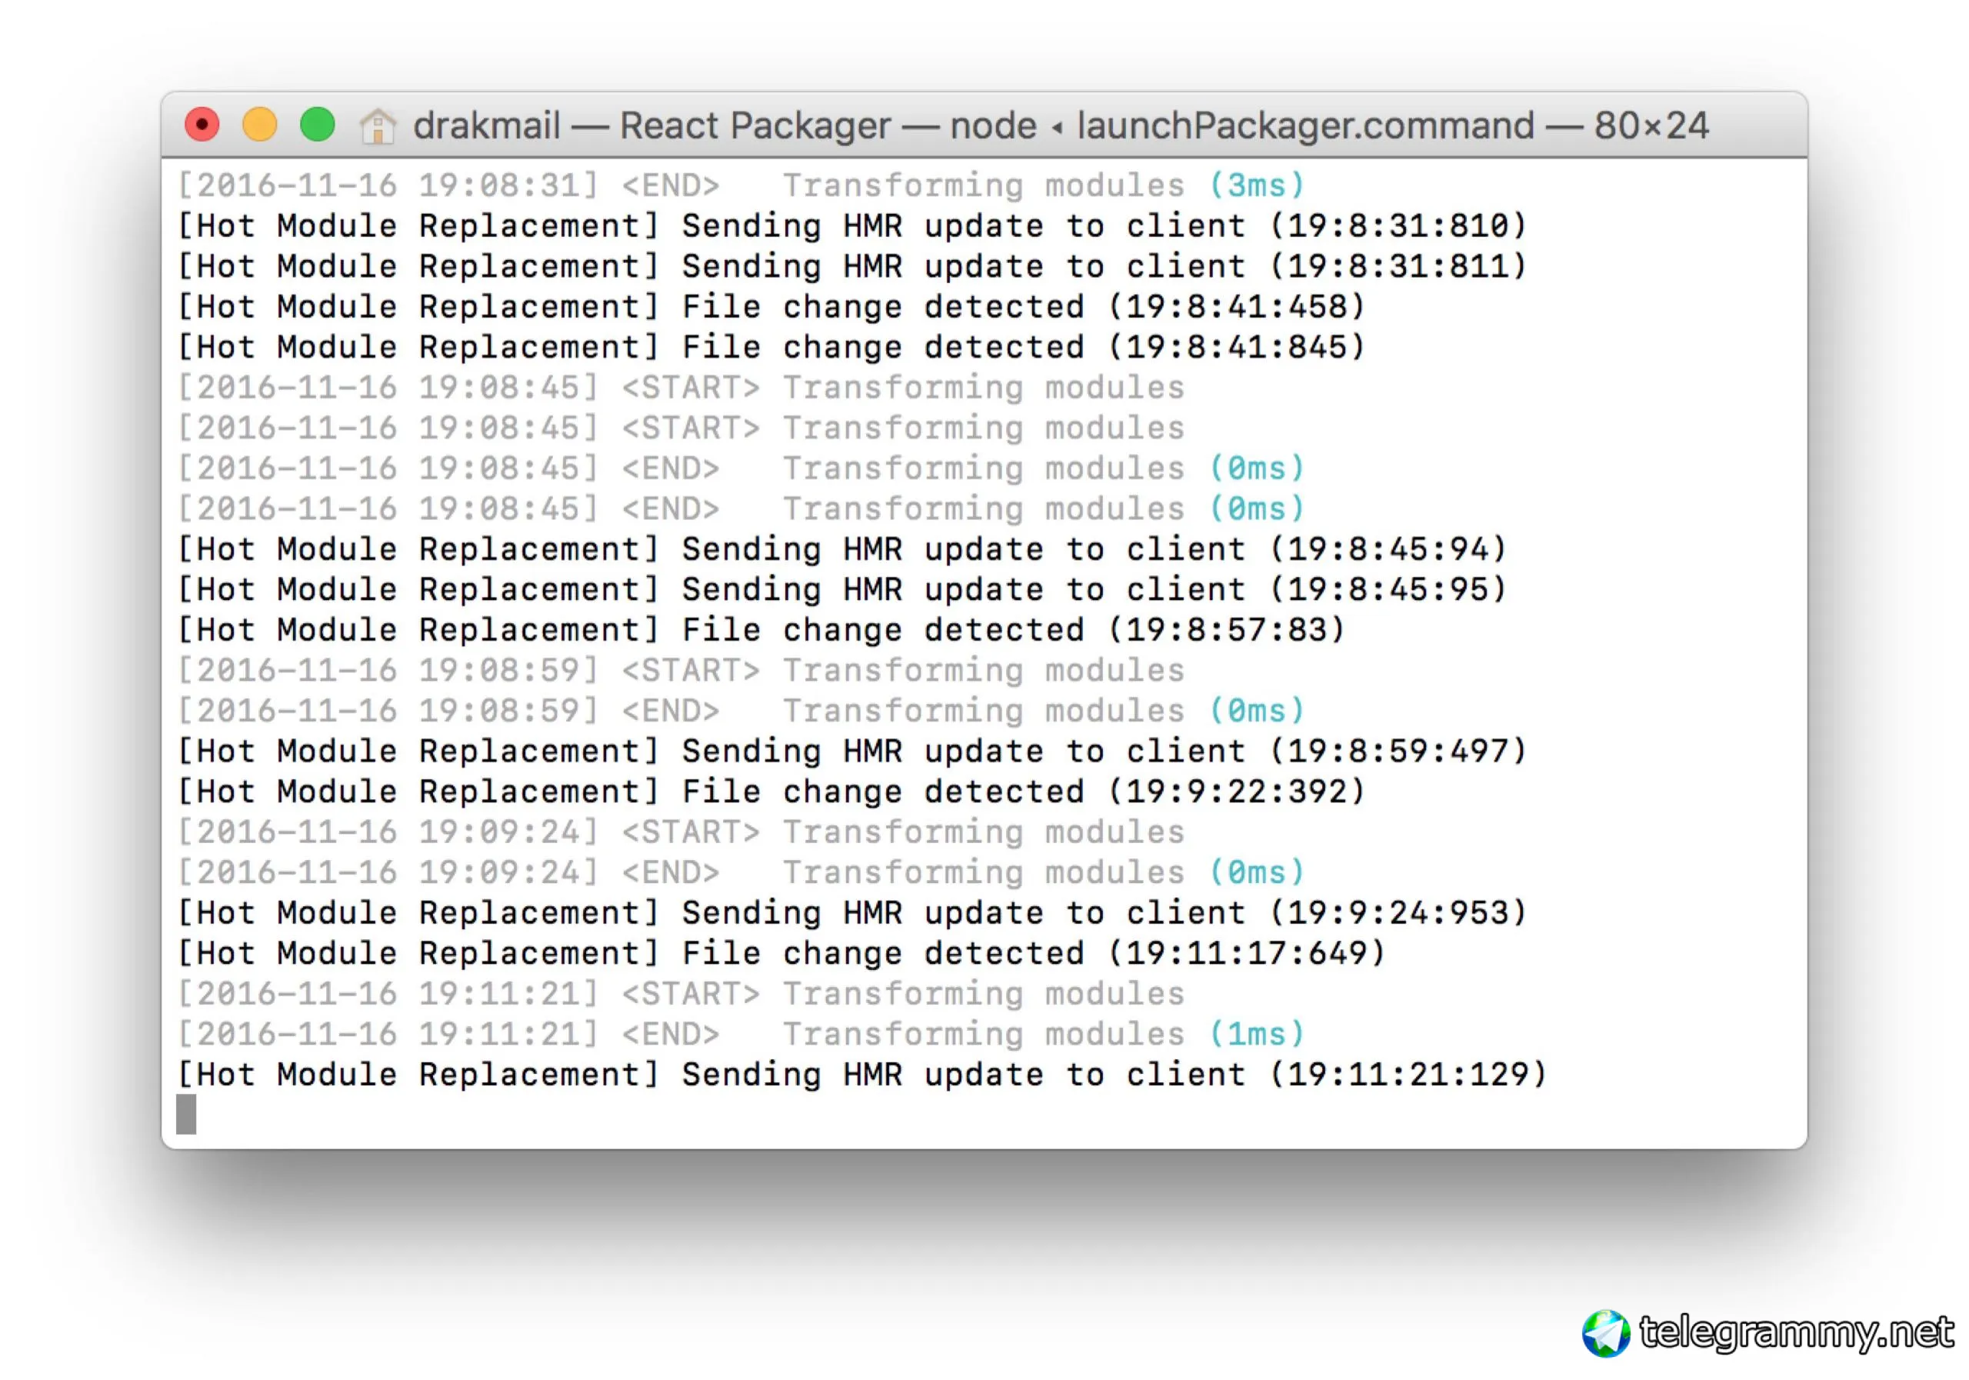Click the last HMR update line timestamp 19:11:21:129
Viewport: 1969px width, 1380px height.
1408,1074
